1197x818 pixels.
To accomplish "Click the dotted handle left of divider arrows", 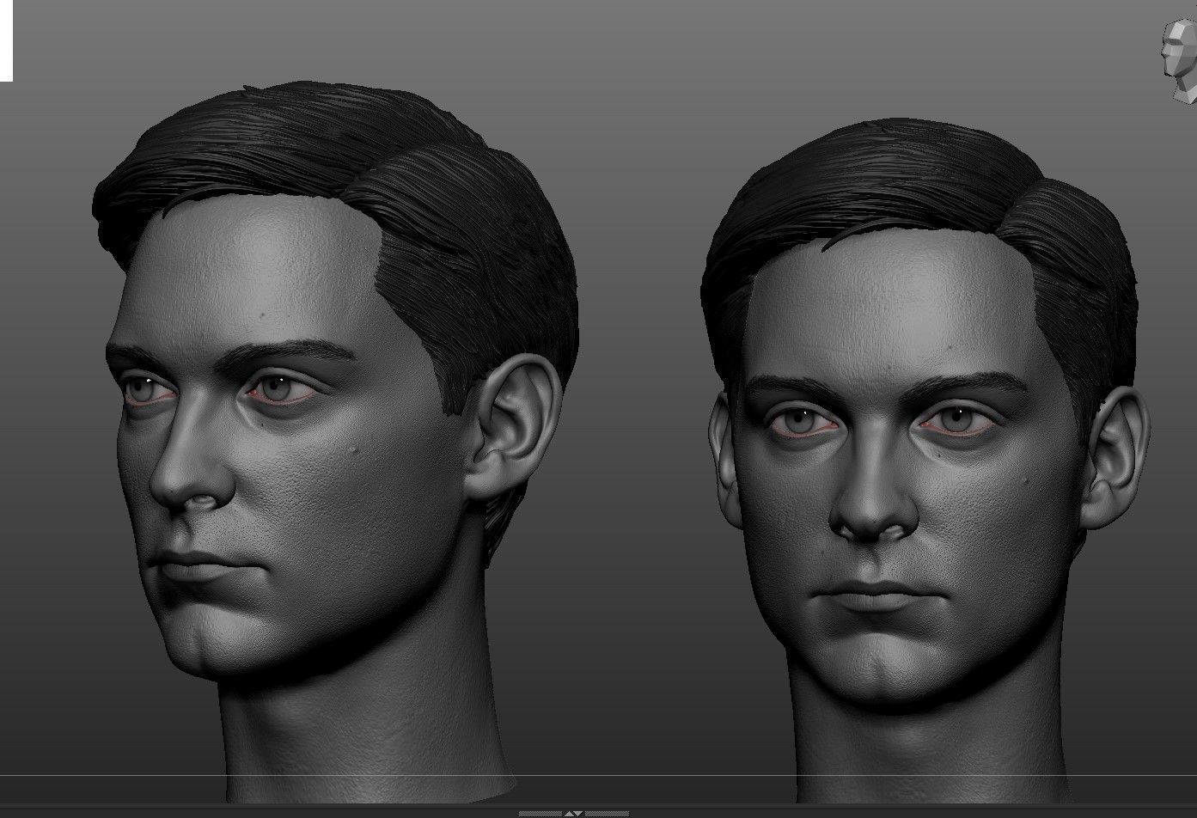I will [x=540, y=814].
